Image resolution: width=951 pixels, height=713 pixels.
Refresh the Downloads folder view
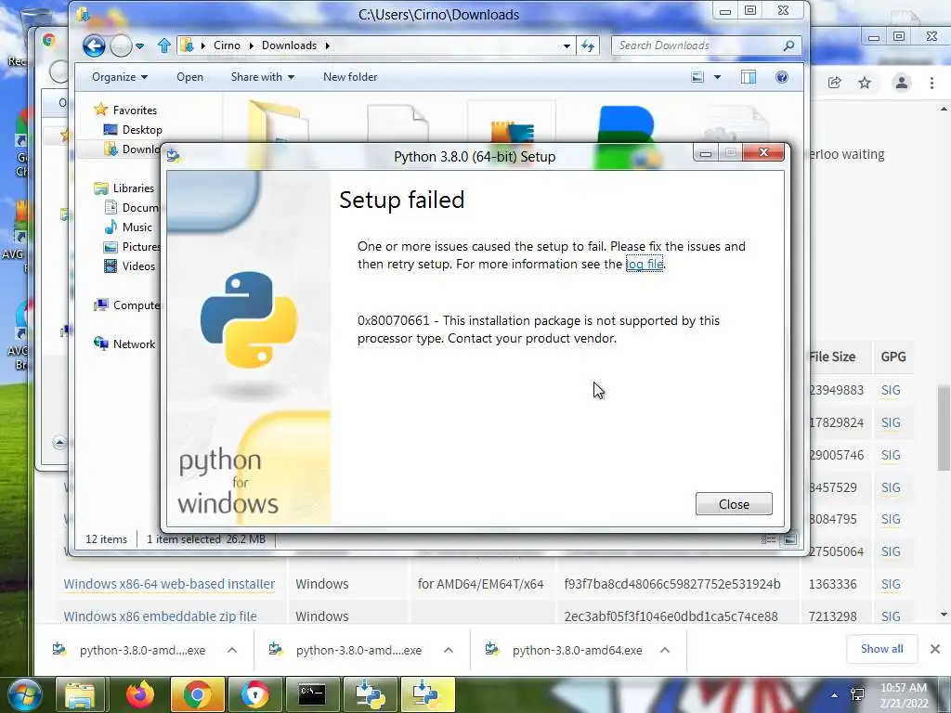point(588,45)
